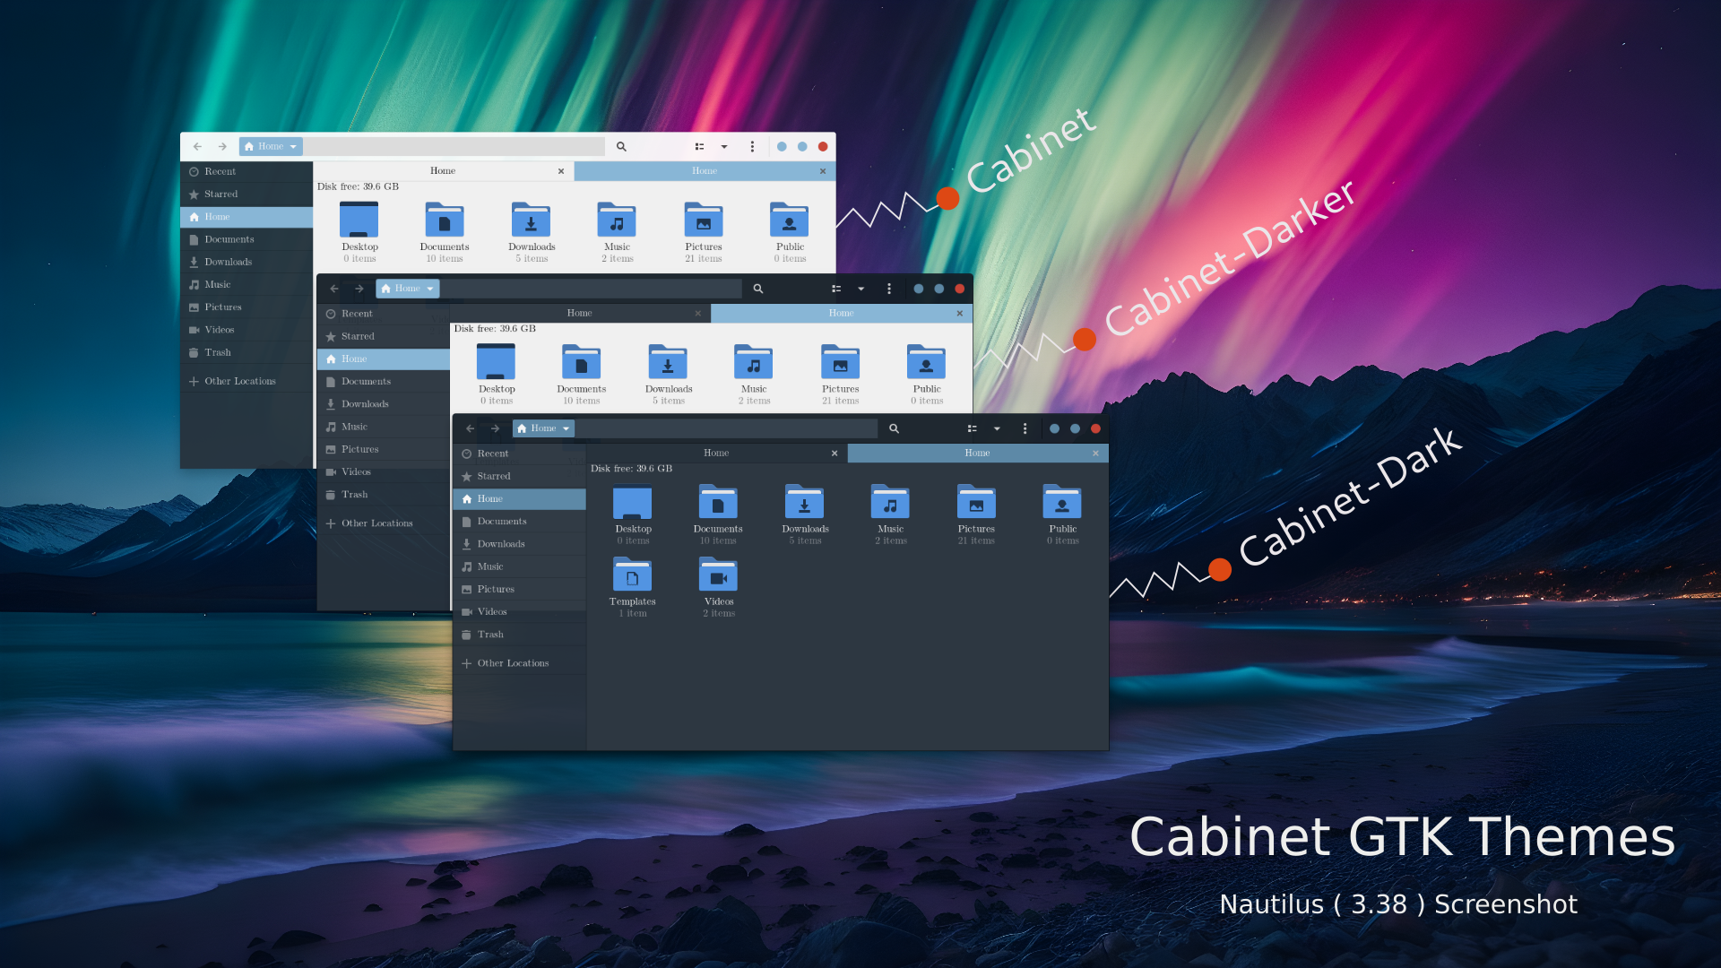The width and height of the screenshot is (1721, 968).
Task: Select Documents in Cabinet light window sidebar
Action: click(246, 239)
